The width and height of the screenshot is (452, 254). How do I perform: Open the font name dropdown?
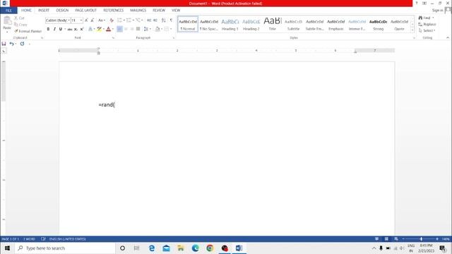click(69, 20)
